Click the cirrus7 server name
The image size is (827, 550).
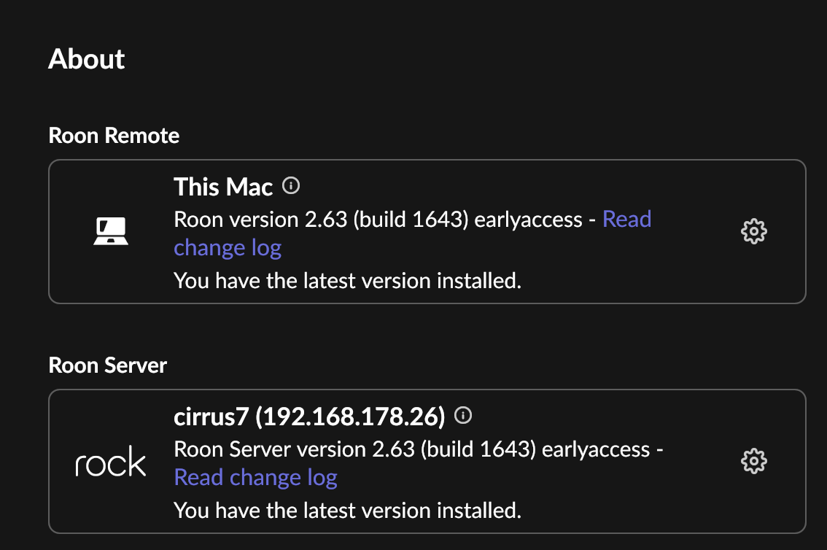211,417
